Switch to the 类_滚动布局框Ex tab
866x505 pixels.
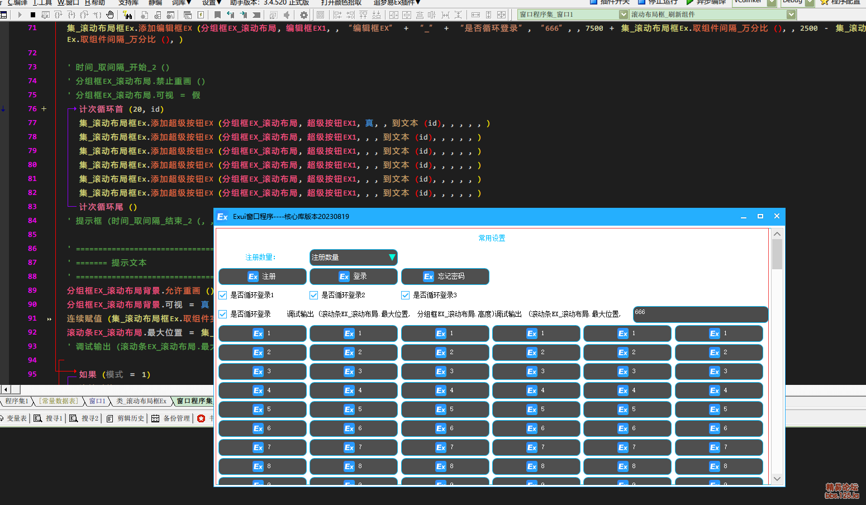coord(141,401)
